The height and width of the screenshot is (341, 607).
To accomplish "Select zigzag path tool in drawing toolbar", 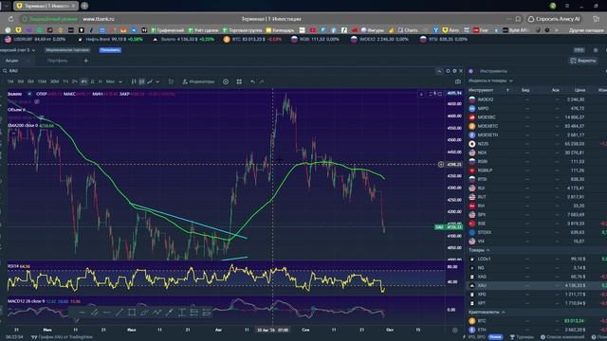I will coord(156,312).
